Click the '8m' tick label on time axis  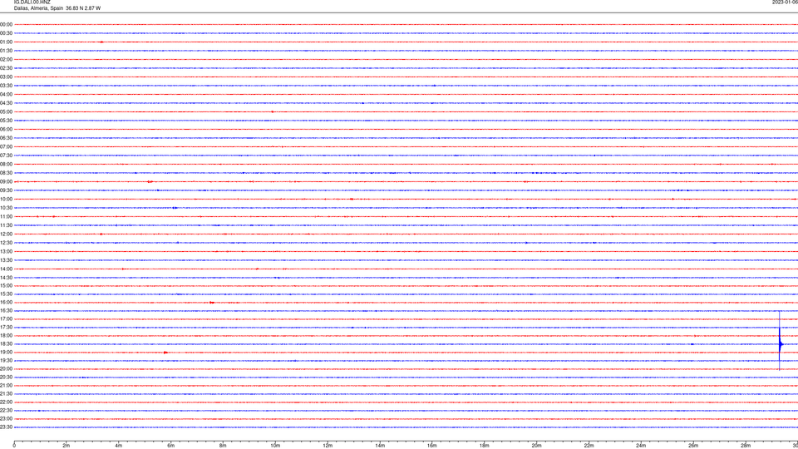(223, 446)
